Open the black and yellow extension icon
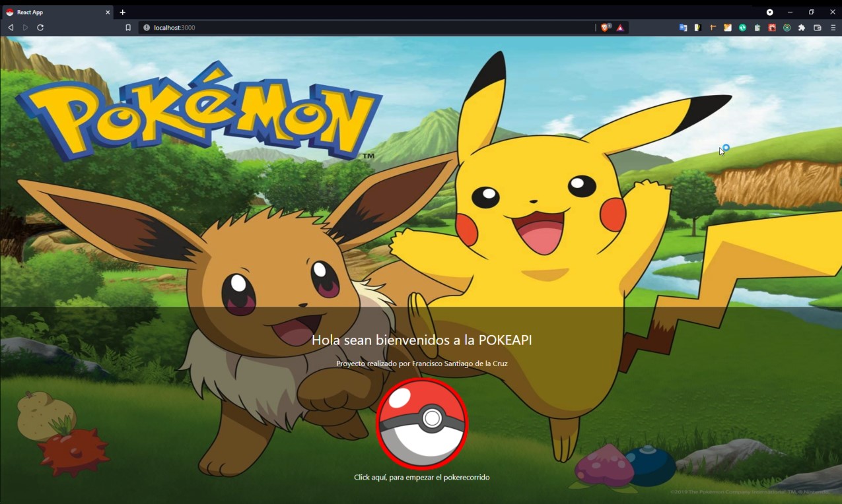 697,28
